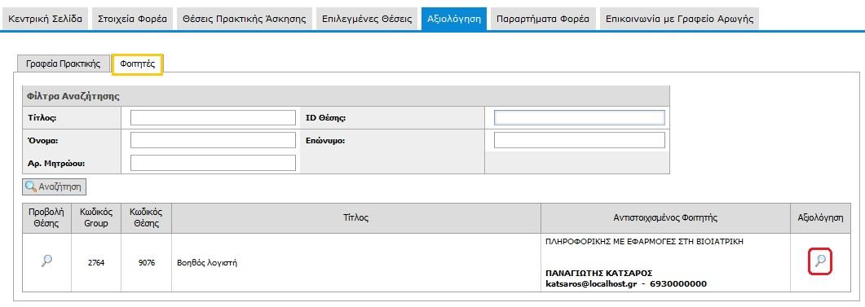The image size is (865, 307).
Task: Click the Κωδικός Group column header
Action: pos(96,218)
